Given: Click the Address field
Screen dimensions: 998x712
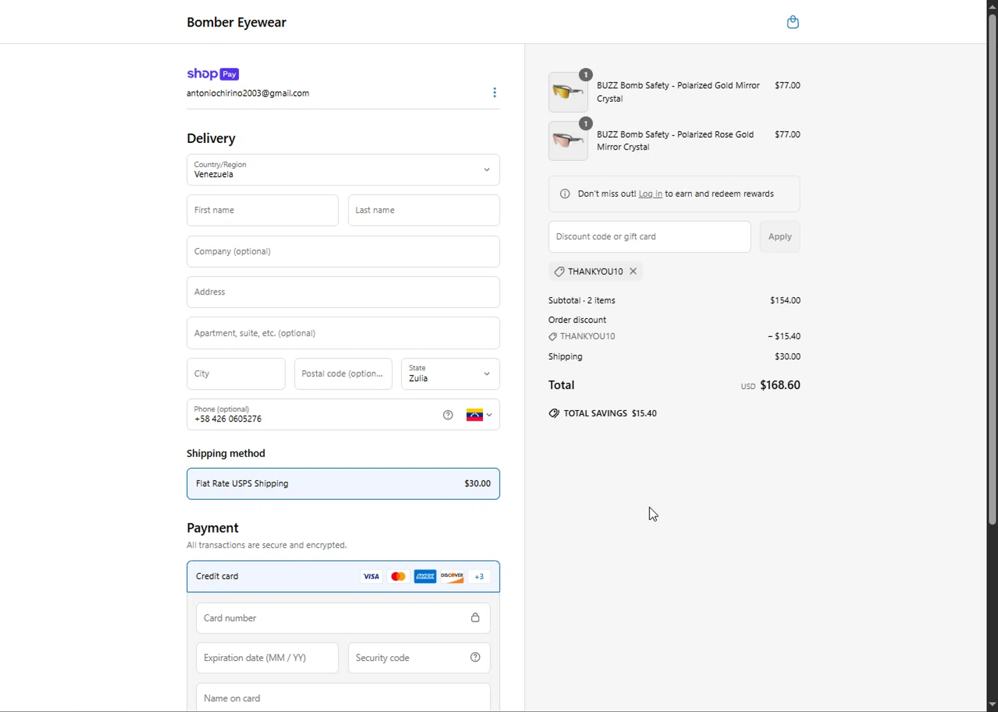Looking at the screenshot, I should [x=343, y=292].
